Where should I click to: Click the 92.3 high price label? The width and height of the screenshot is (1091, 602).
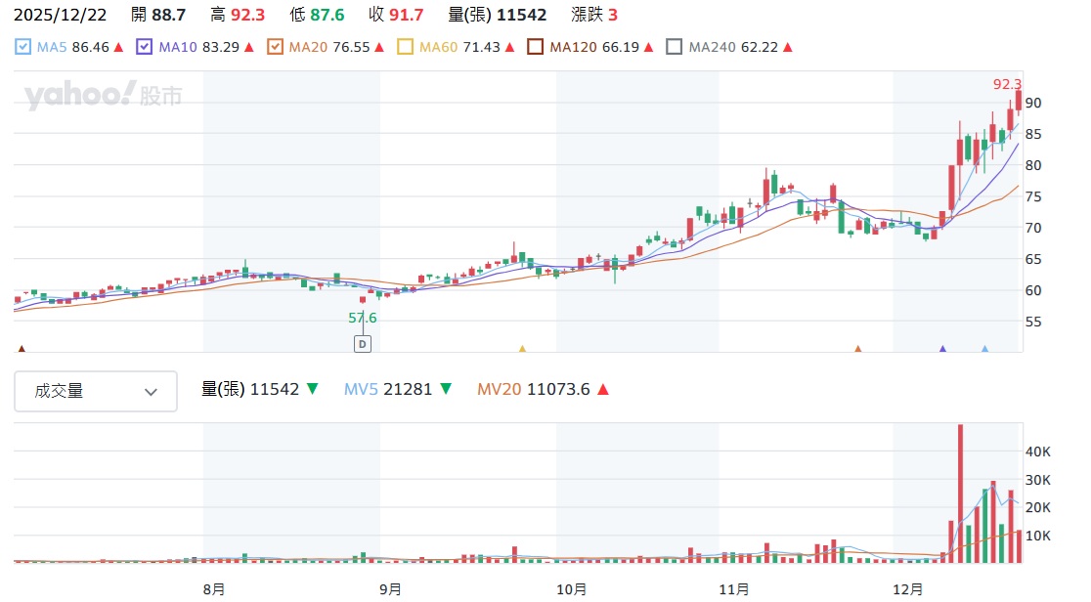1008,84
